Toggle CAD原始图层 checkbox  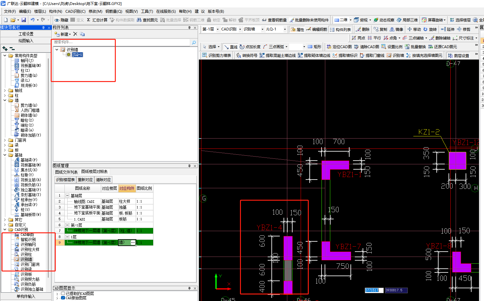[63, 298]
